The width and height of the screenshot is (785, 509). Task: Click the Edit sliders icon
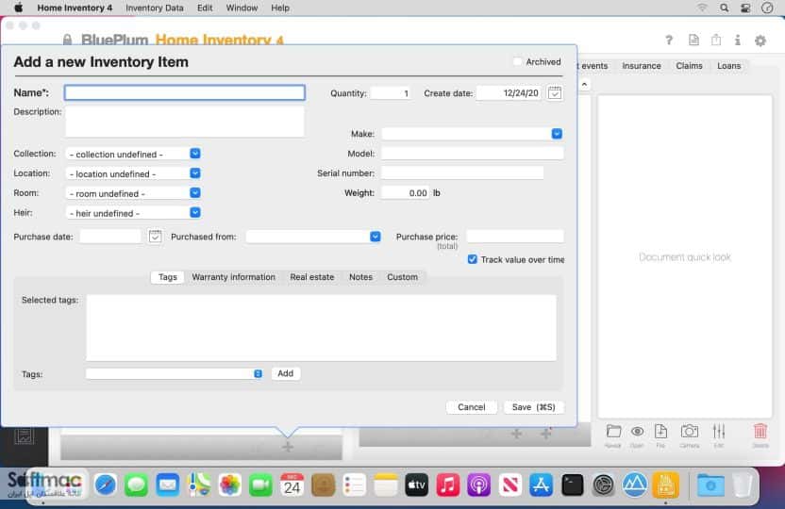[x=719, y=431]
